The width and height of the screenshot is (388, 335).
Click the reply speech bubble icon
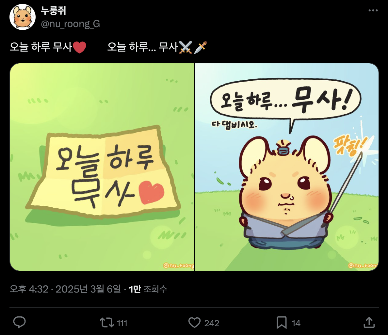(19, 322)
